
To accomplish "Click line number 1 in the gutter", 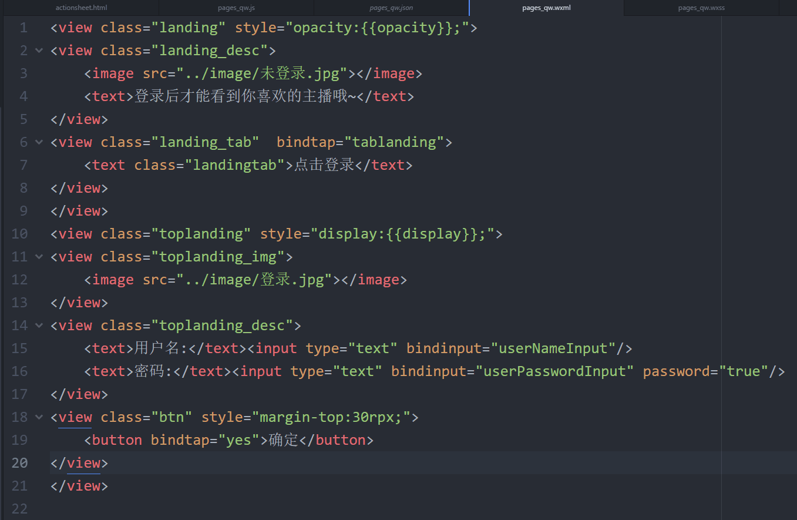I will 23,28.
